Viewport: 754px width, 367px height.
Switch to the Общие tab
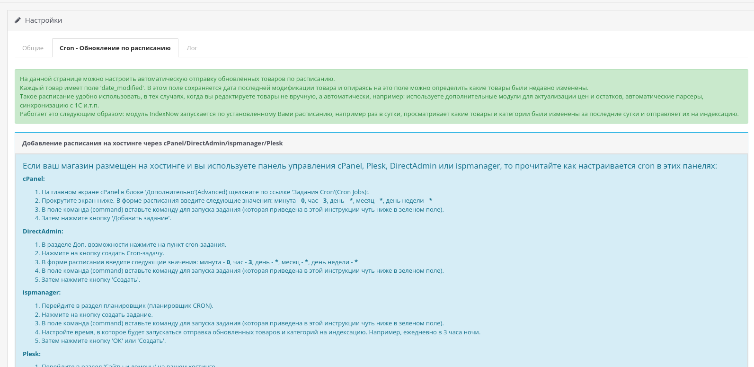(x=33, y=48)
